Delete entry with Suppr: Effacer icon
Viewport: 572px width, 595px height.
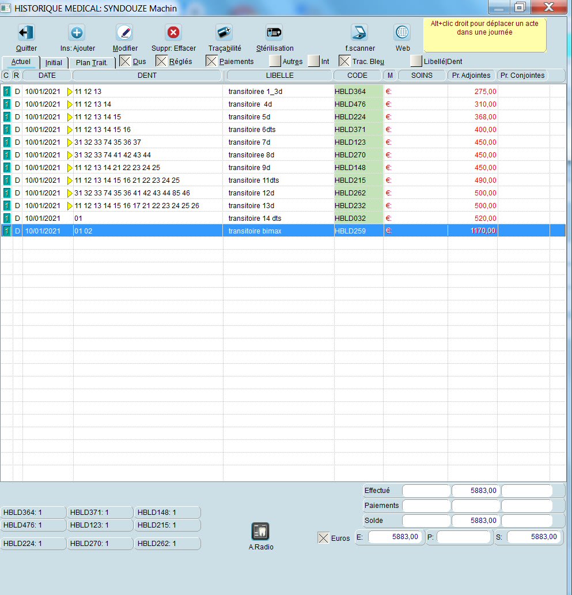[x=173, y=33]
